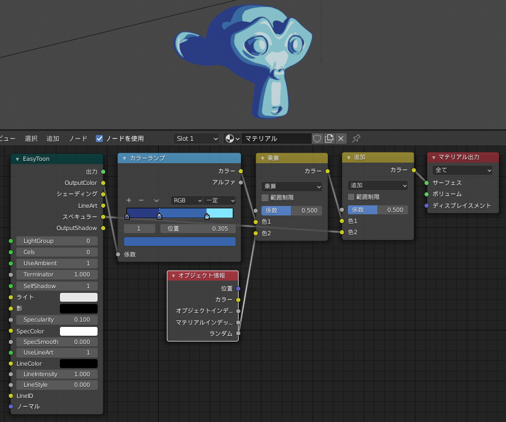Image resolution: width=506 pixels, height=422 pixels.
Task: Click the LineArt output socket
Action: [x=103, y=205]
